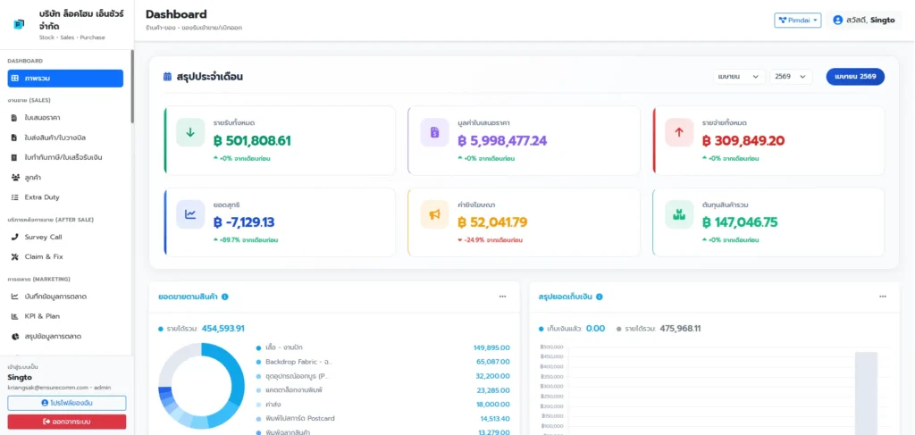The image size is (915, 435).
Task: Click the red ออกจากระบบ logout button
Action: click(x=67, y=422)
